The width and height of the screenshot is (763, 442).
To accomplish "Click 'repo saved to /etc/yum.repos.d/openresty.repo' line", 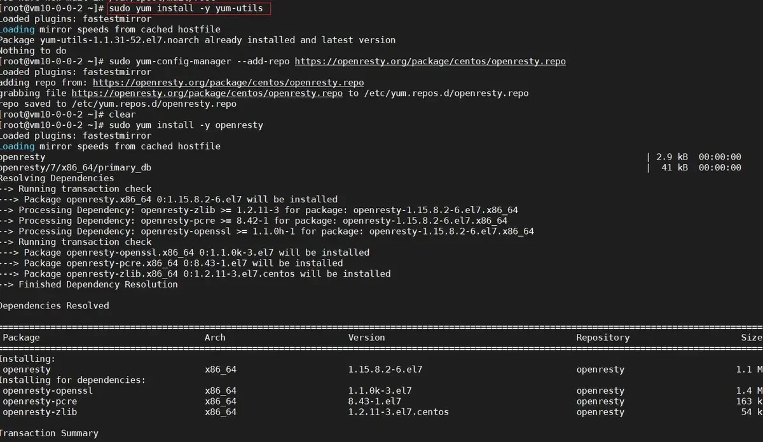I will click(118, 104).
